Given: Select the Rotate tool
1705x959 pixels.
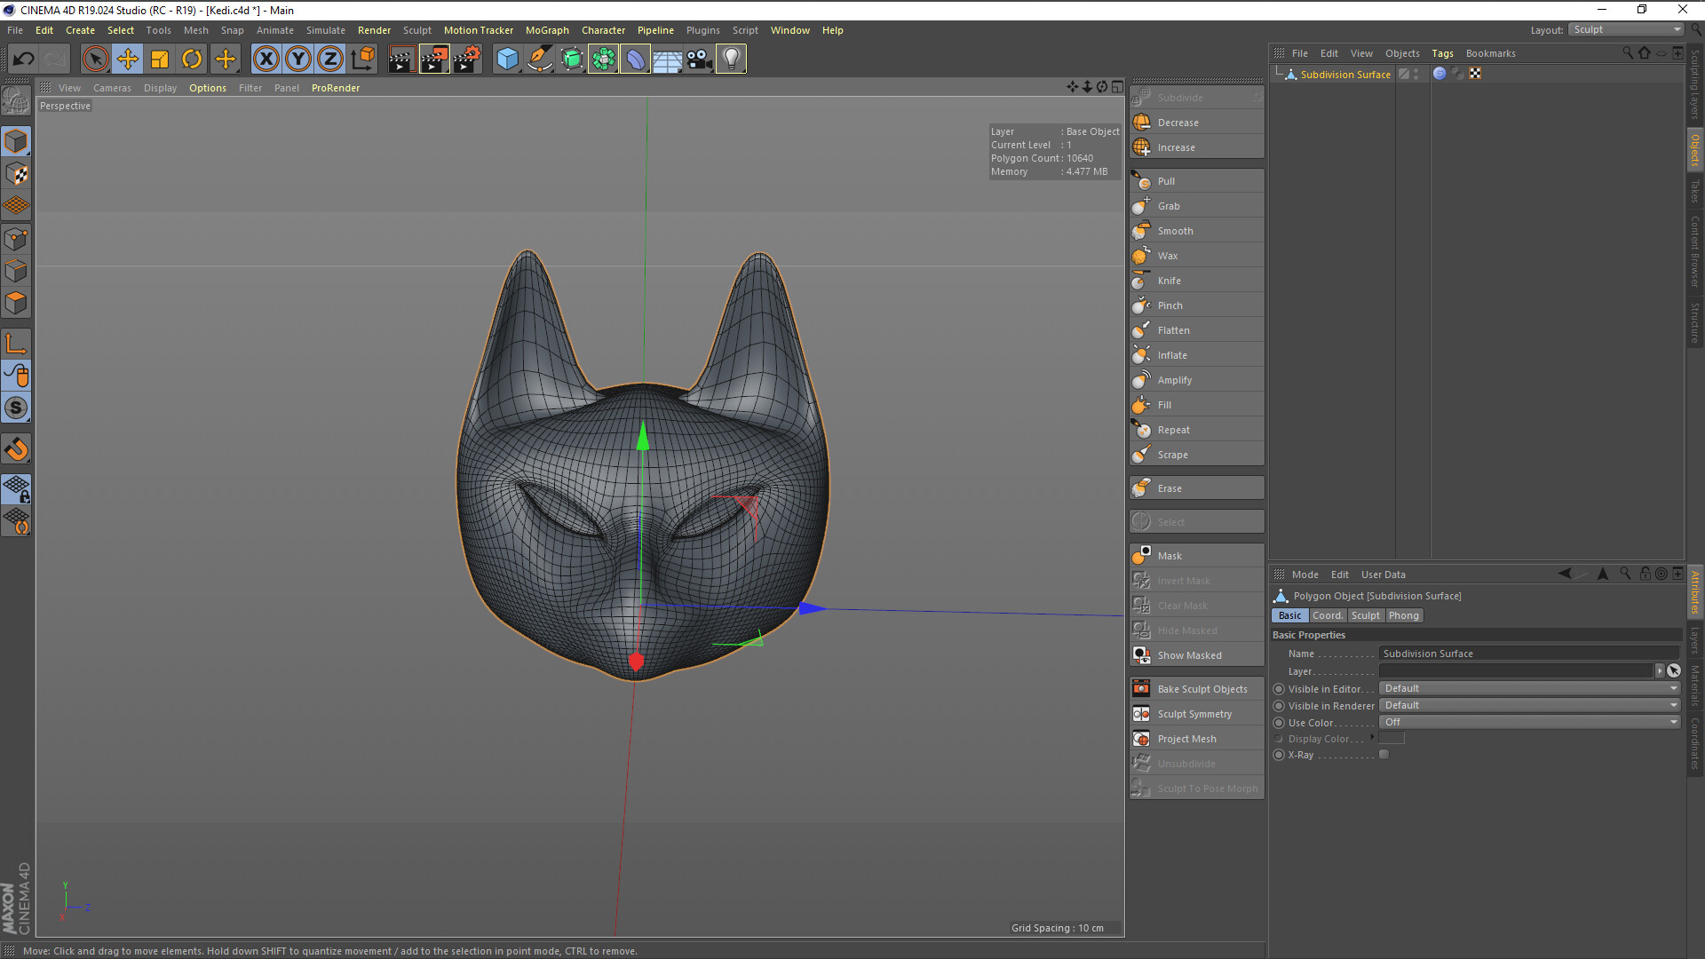Looking at the screenshot, I should (x=192, y=59).
